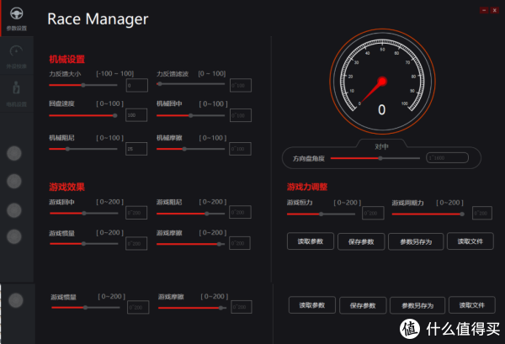
Task: Focus the 机械摩擦 value input box
Action: tap(240, 149)
